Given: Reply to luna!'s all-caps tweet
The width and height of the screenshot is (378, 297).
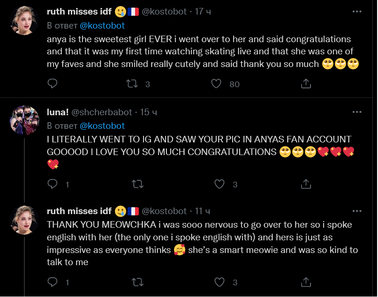Looking at the screenshot, I should (53, 184).
